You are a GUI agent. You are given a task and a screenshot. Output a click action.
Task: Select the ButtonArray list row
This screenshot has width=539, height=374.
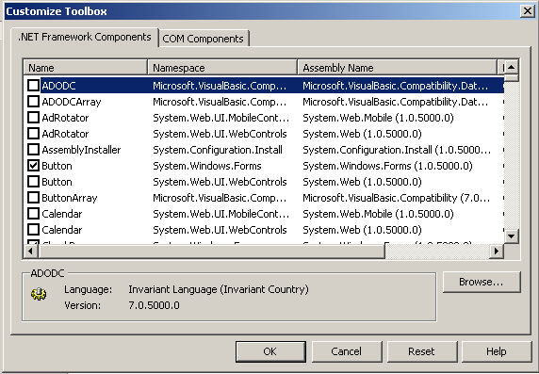click(264, 198)
